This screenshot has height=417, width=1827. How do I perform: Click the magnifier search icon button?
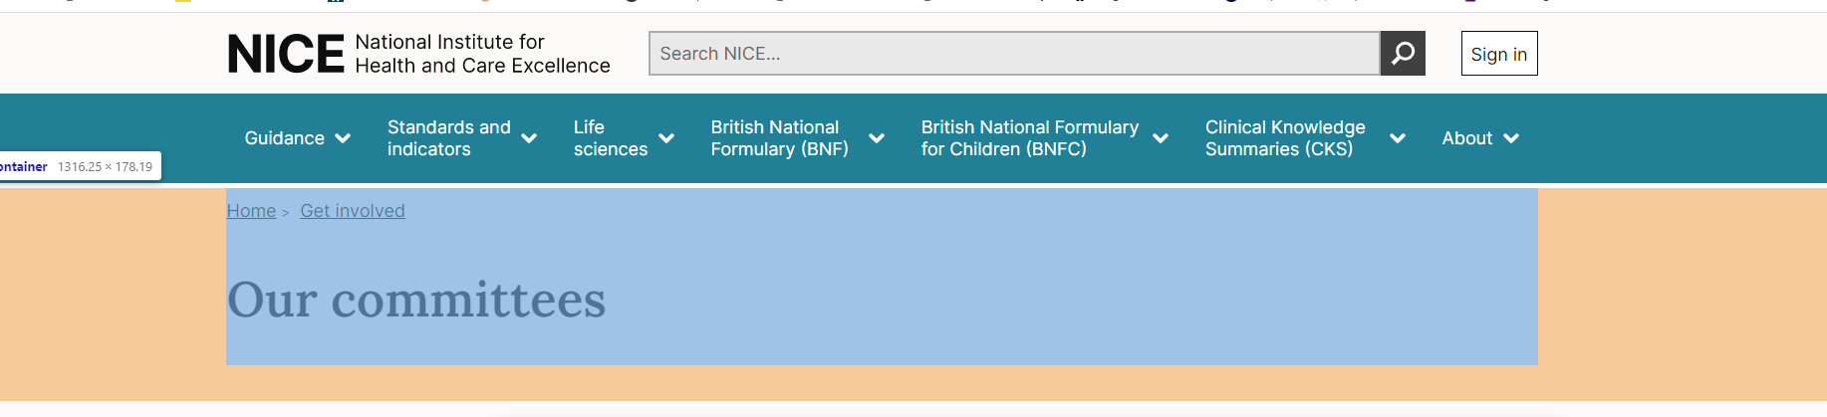[x=1403, y=54]
